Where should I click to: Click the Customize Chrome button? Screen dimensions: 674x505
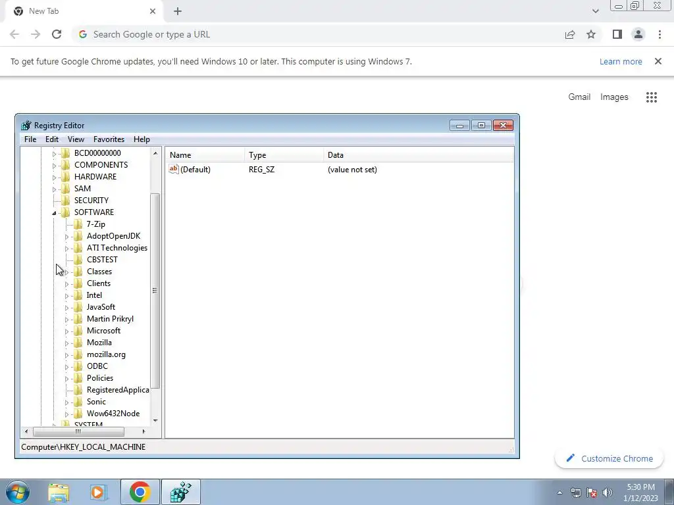pos(609,458)
